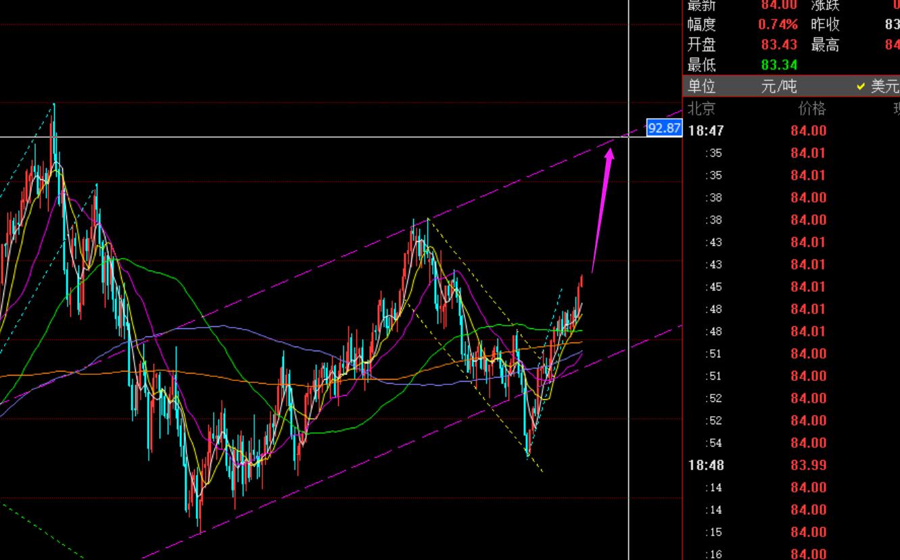
Task: Click the 92.87 price axis label
Action: [664, 128]
